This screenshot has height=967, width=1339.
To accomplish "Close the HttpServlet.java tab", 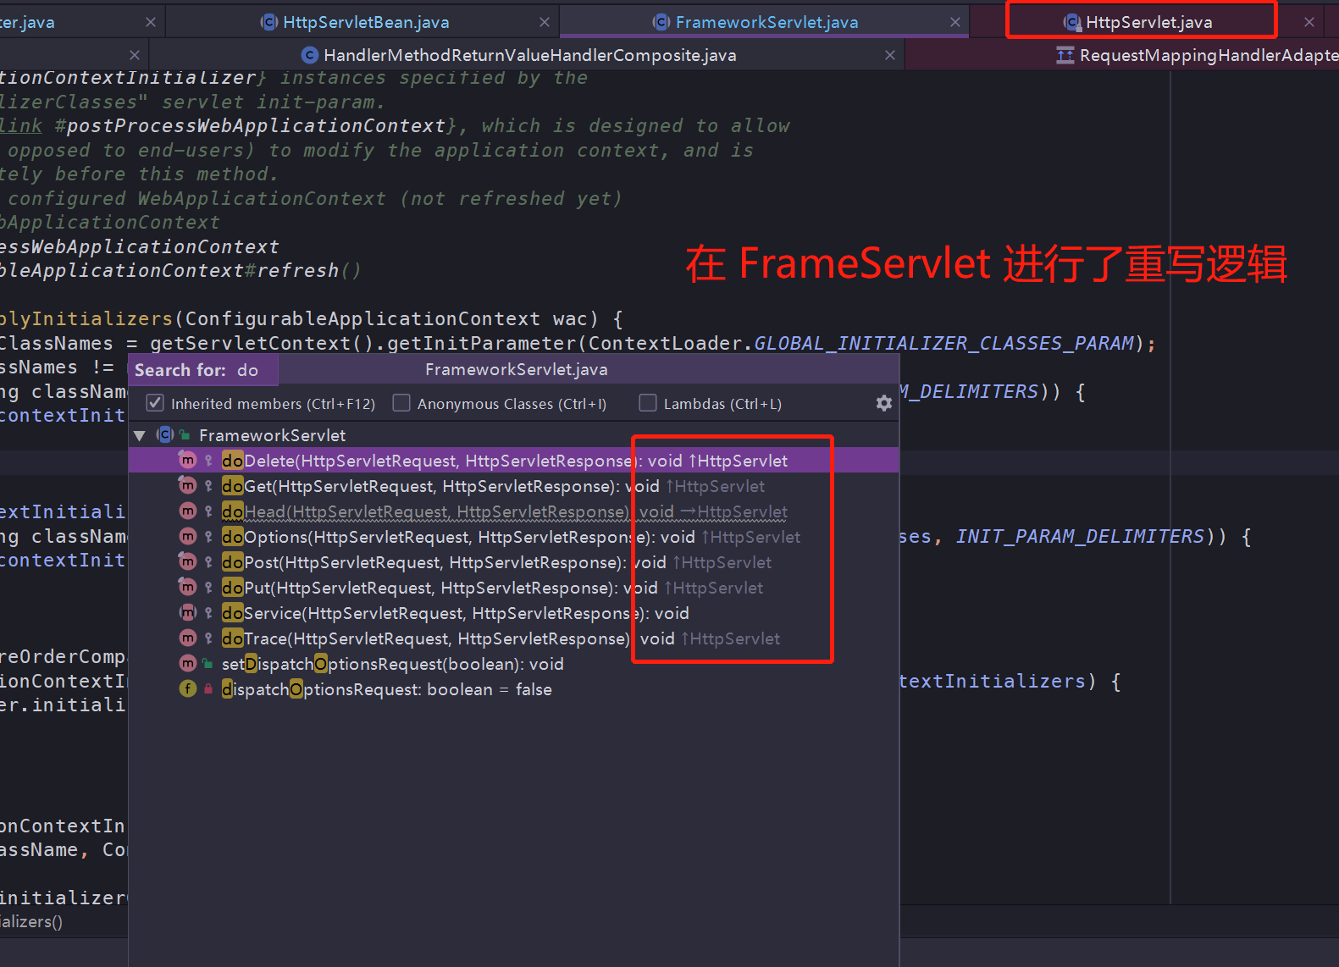I will pyautogui.click(x=1309, y=22).
